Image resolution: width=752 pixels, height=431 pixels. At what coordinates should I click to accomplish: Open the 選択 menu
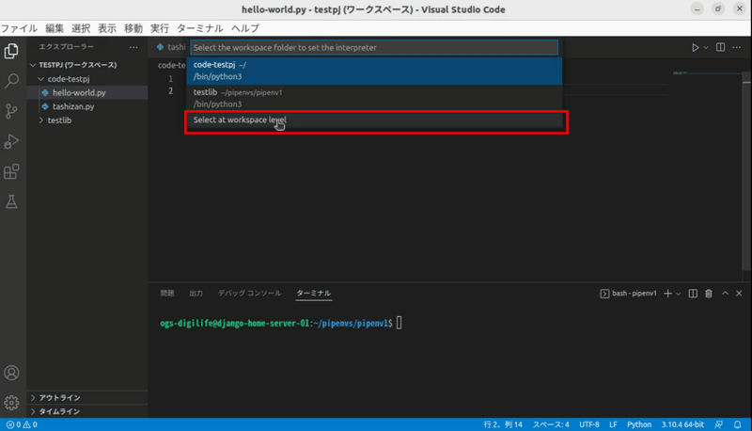(81, 28)
